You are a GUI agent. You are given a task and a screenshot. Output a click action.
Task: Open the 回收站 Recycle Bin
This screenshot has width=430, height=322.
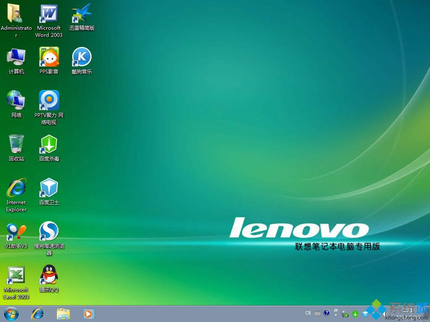tap(16, 145)
